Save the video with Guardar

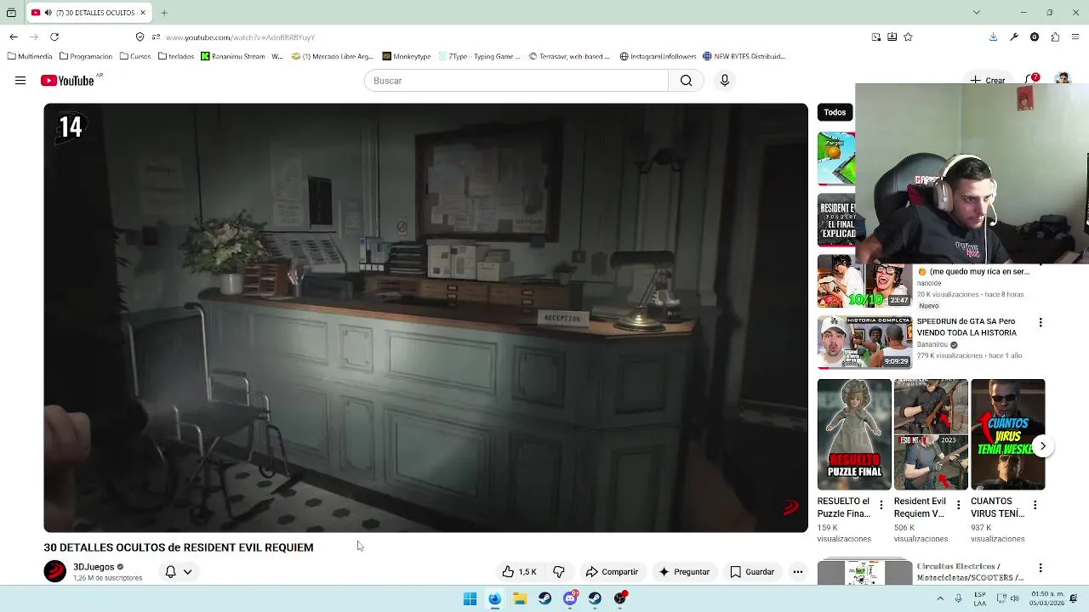(x=752, y=572)
